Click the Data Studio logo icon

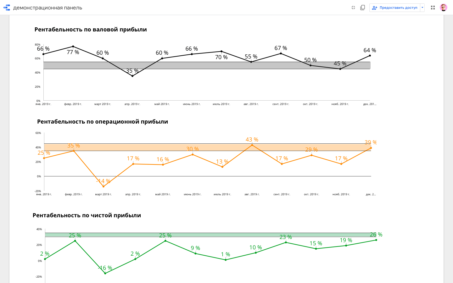point(7,8)
